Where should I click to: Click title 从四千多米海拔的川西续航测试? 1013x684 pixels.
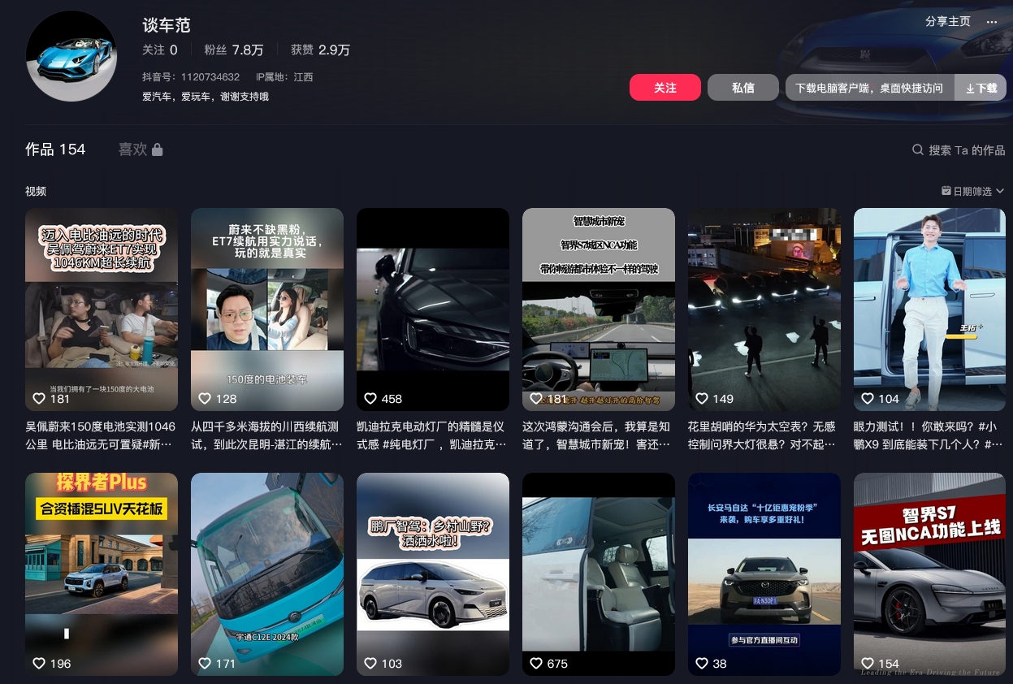point(266,435)
